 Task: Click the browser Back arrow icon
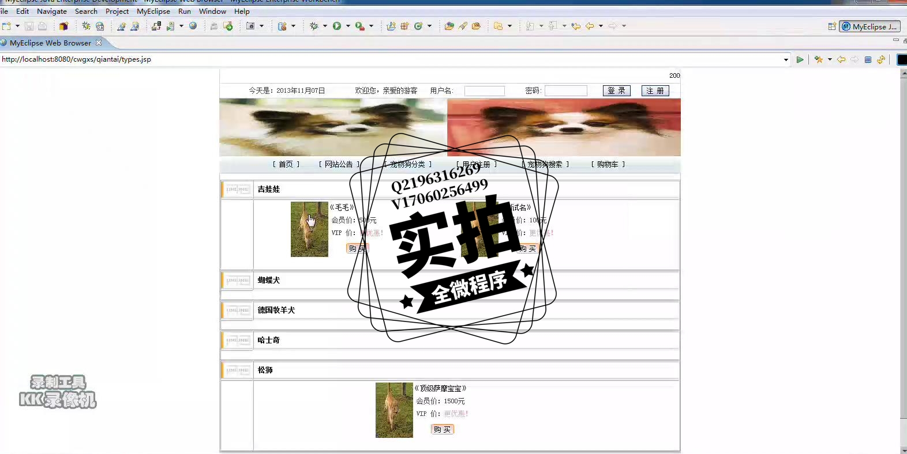pyautogui.click(x=841, y=59)
